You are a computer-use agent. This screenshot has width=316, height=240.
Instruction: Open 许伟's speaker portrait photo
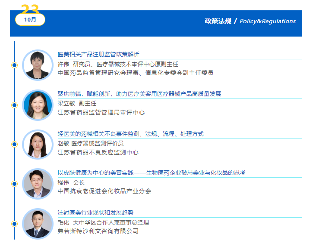pyautogui.click(x=38, y=65)
